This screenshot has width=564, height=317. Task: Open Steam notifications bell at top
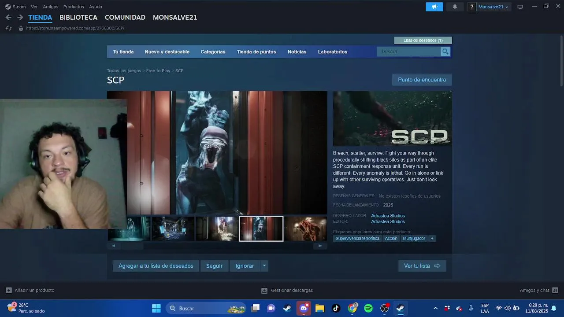coord(455,7)
